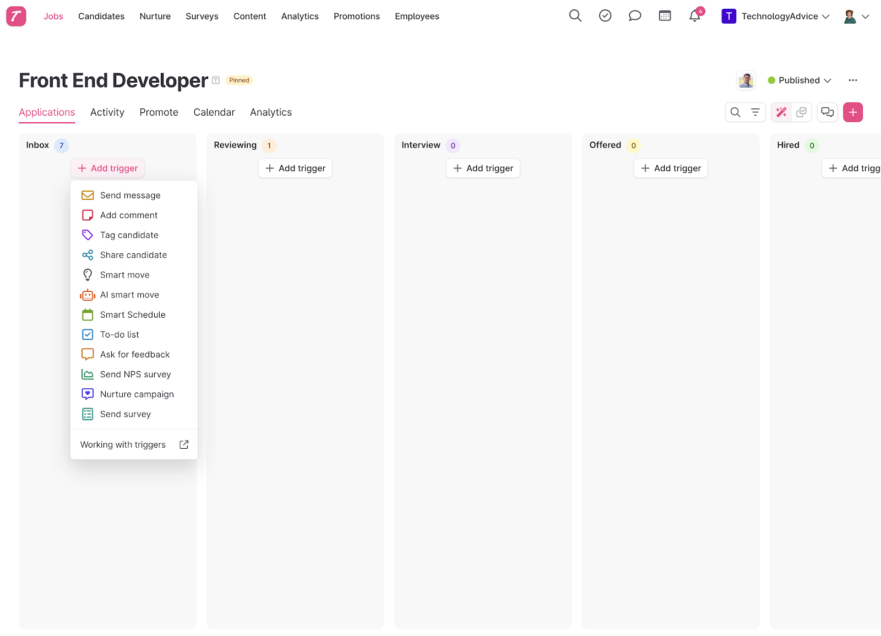Search candidates in the pipeline toolbar
The width and height of the screenshot is (881, 636).
point(735,112)
